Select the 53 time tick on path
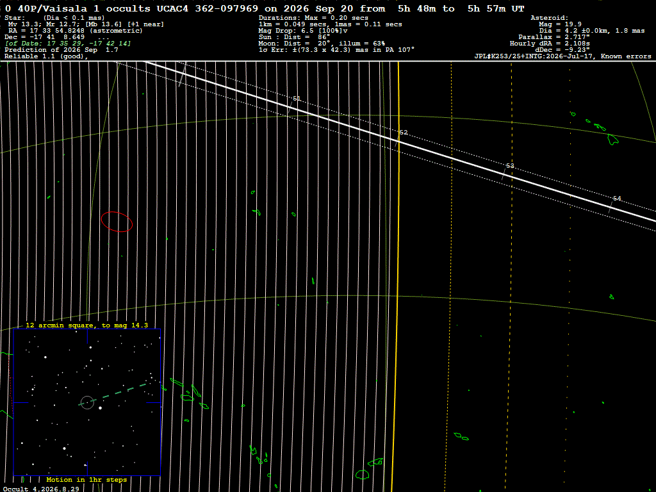The image size is (656, 492). pyautogui.click(x=510, y=166)
